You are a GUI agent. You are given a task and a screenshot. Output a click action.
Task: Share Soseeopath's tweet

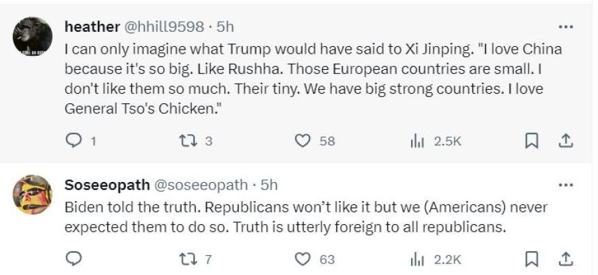565,259
